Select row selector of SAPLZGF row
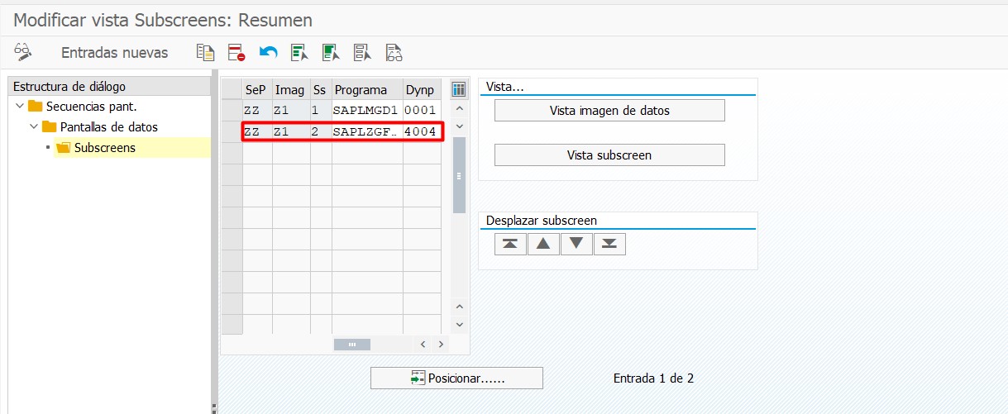The image size is (1008, 414). (x=232, y=131)
